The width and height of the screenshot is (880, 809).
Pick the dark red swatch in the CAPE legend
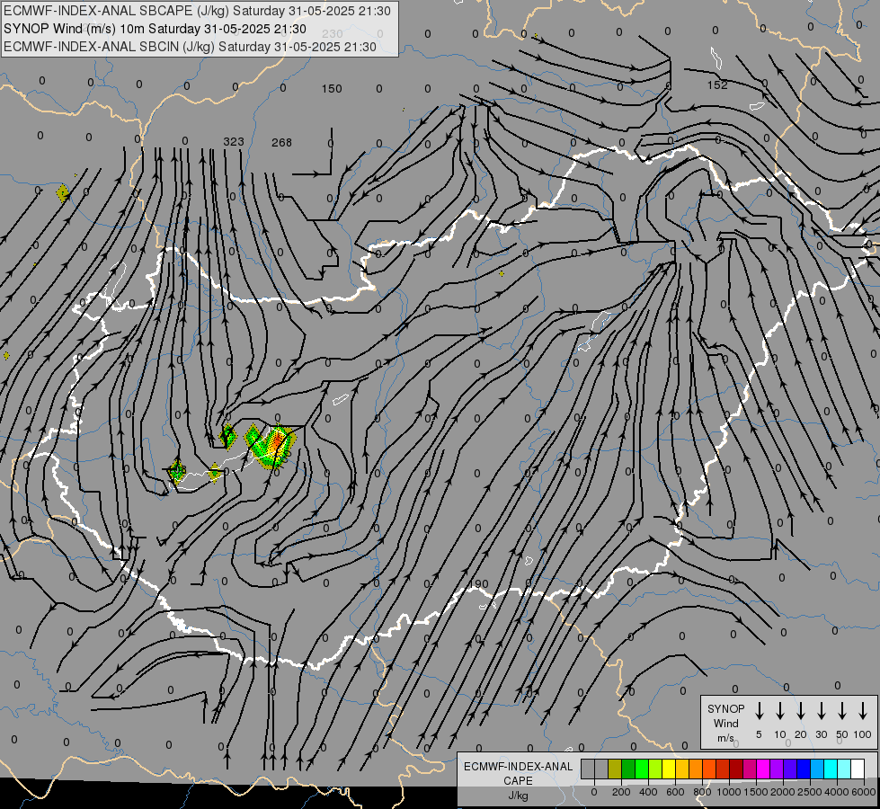[x=736, y=769]
